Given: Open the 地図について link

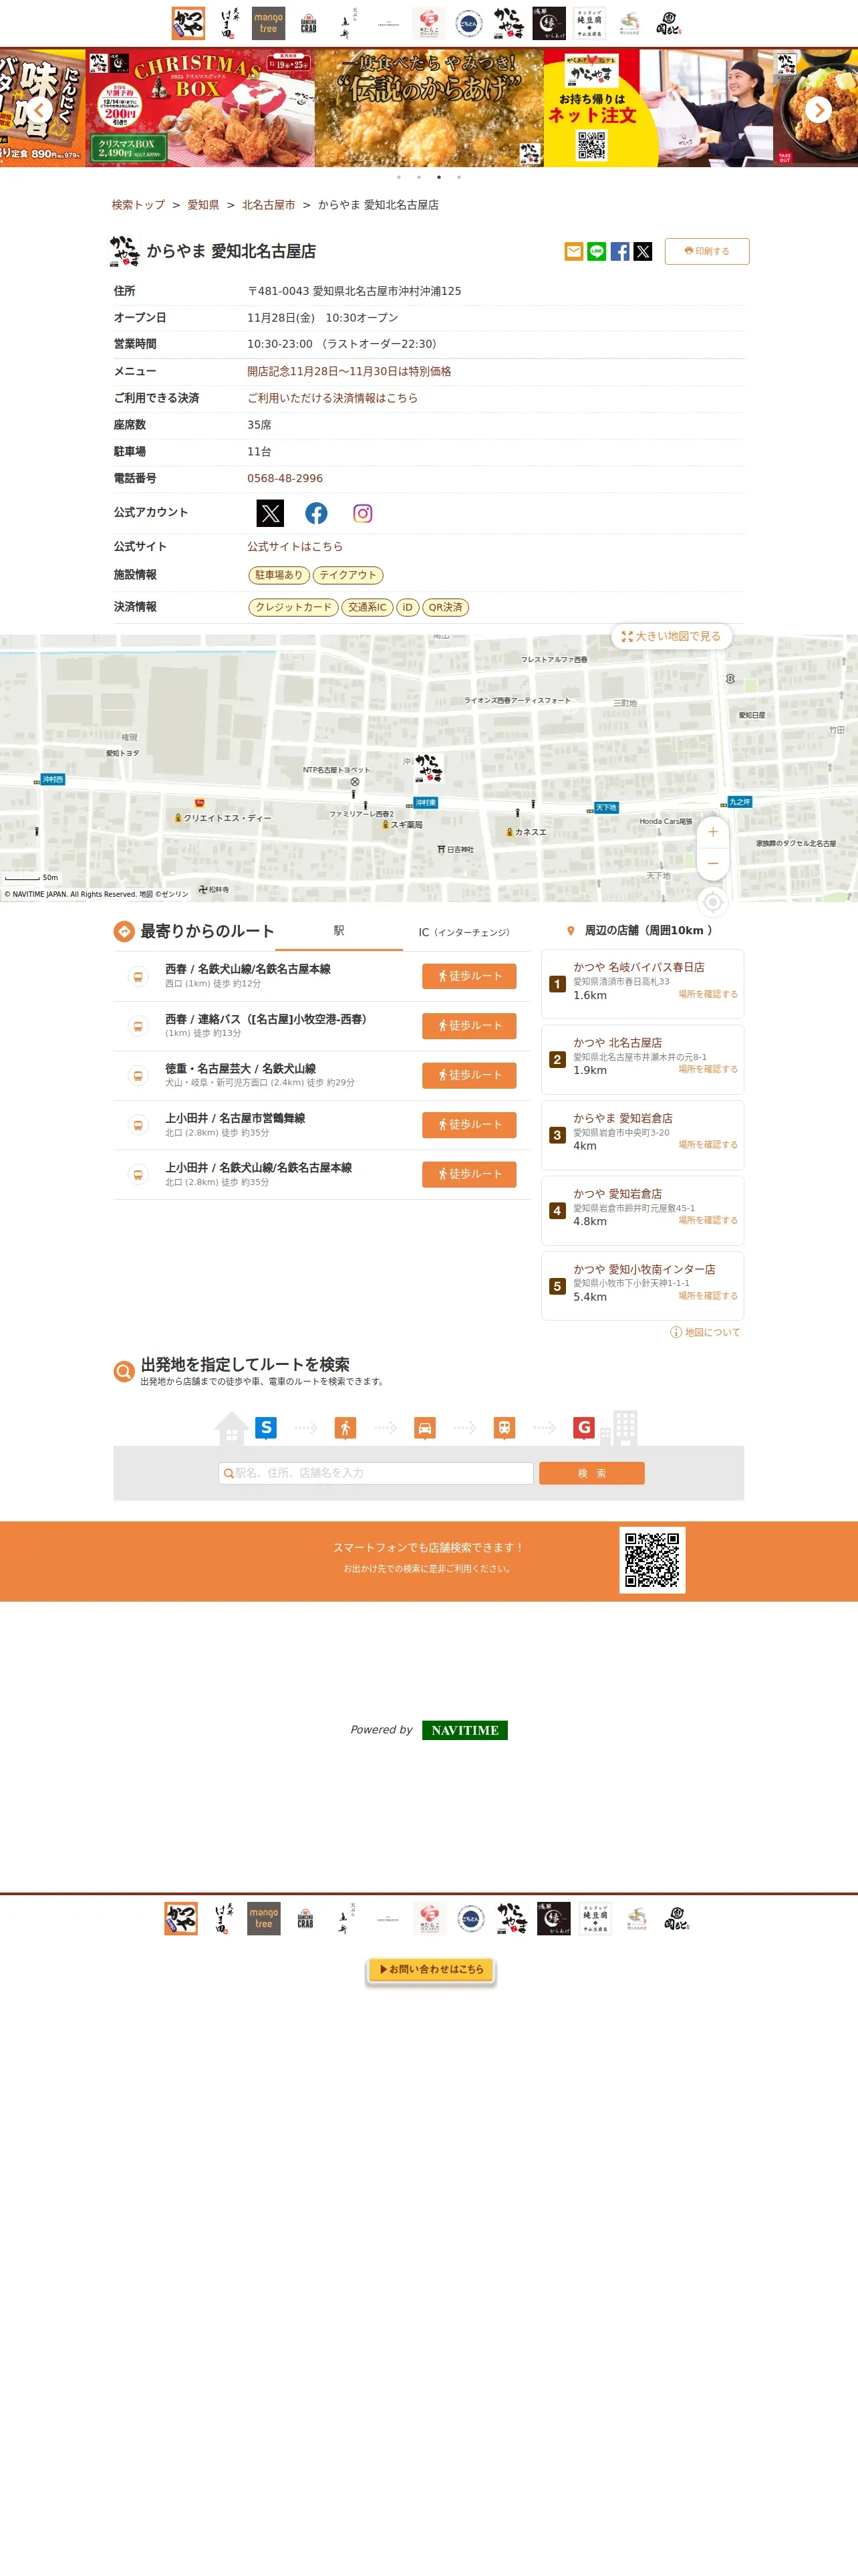Looking at the screenshot, I should 705,1332.
